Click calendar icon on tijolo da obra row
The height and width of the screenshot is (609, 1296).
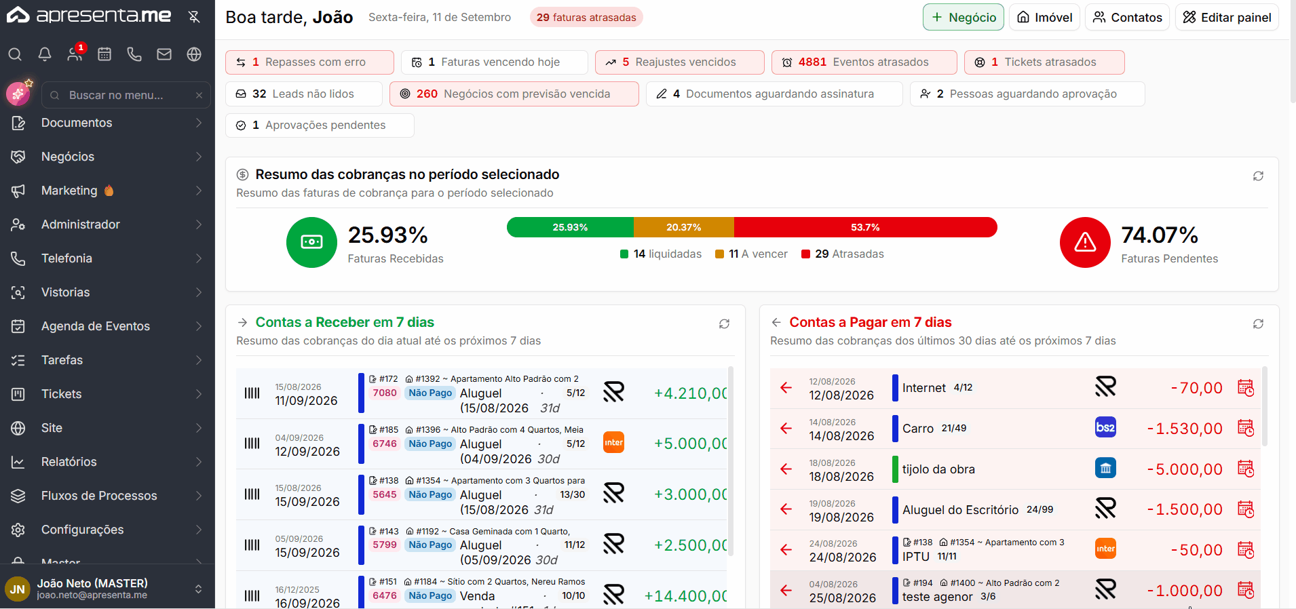pyautogui.click(x=1246, y=469)
